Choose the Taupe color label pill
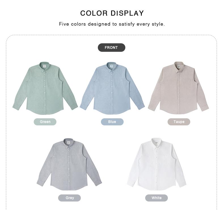The width and height of the screenshot is (224, 210). [x=179, y=122]
